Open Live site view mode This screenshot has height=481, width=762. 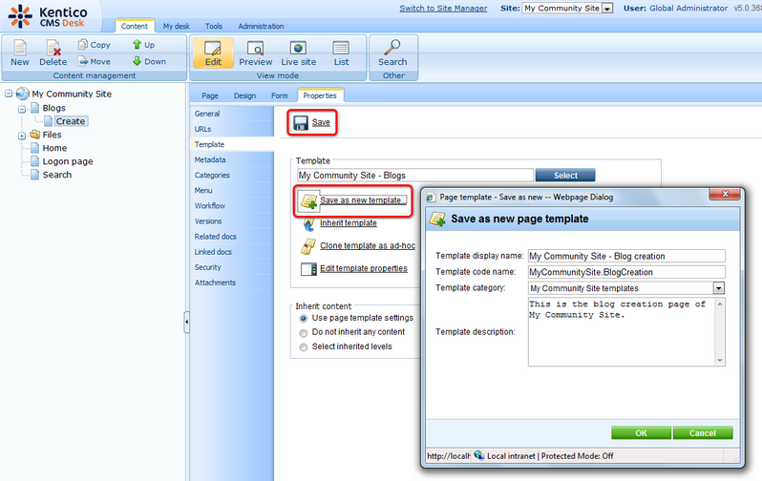(298, 52)
